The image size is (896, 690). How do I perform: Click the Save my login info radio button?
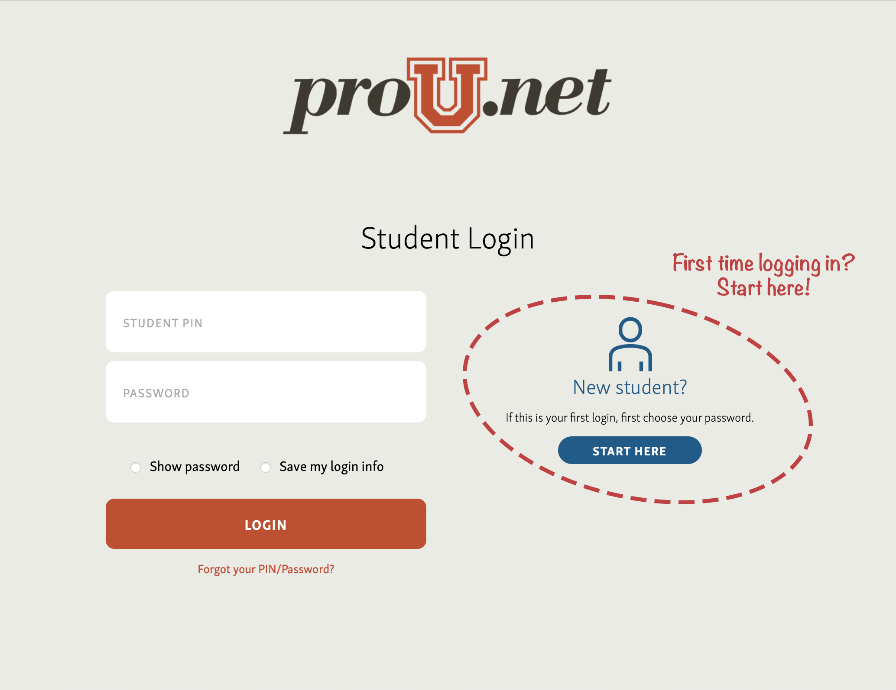click(265, 466)
